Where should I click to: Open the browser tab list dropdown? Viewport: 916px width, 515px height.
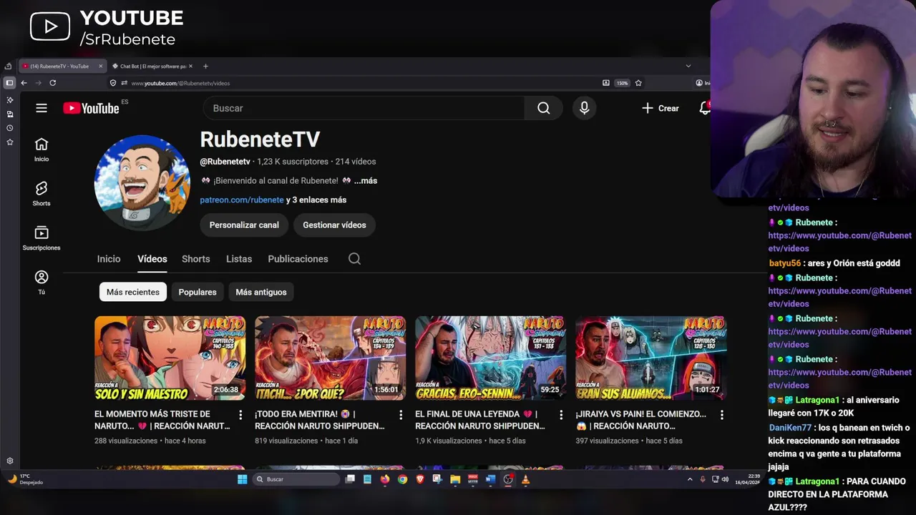coord(688,66)
